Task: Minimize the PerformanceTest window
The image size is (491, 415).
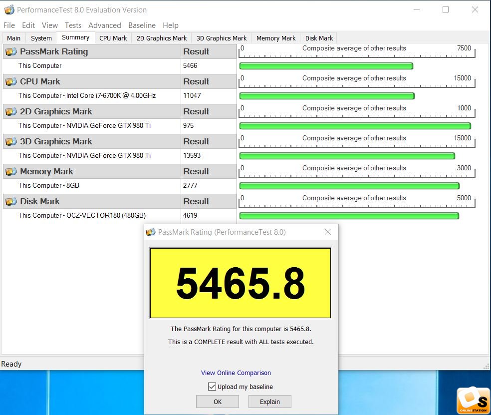Action: pos(417,9)
